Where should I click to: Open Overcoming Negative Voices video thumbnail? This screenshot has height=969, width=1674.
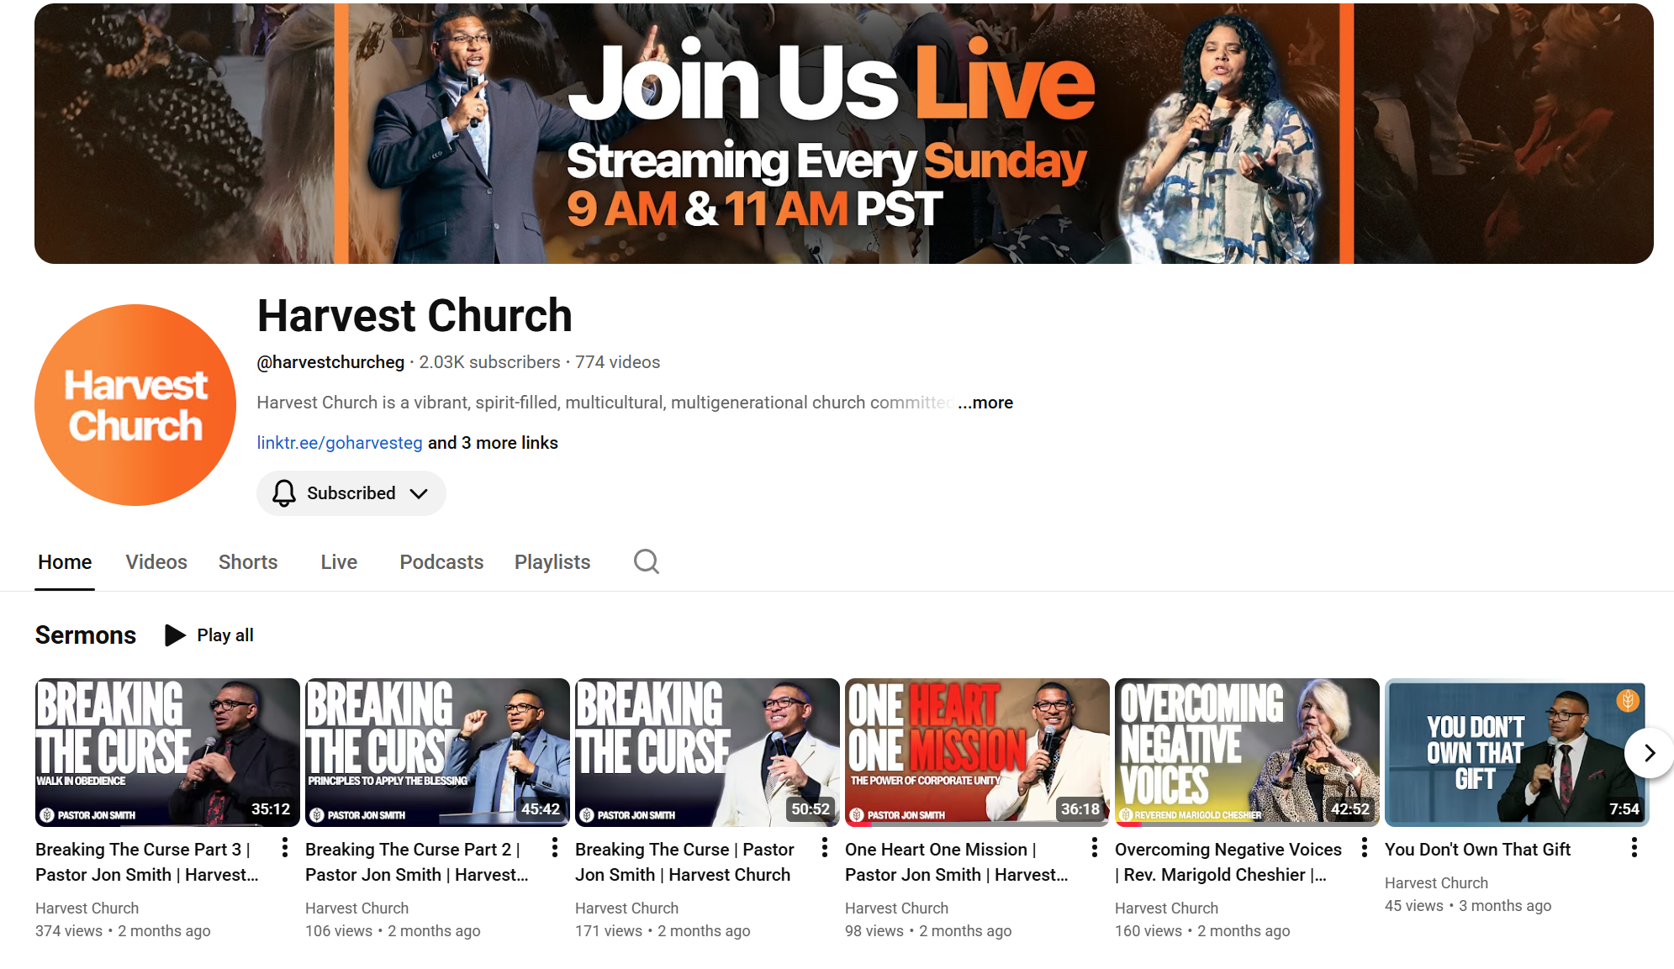tap(1246, 752)
